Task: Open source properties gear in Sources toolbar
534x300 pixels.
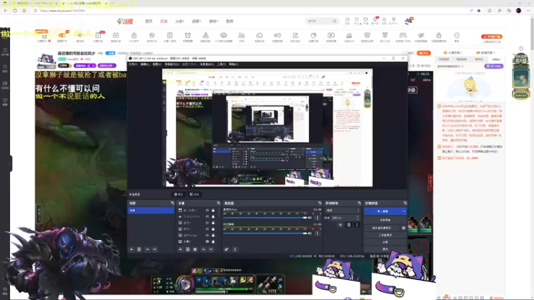Action: point(195,249)
